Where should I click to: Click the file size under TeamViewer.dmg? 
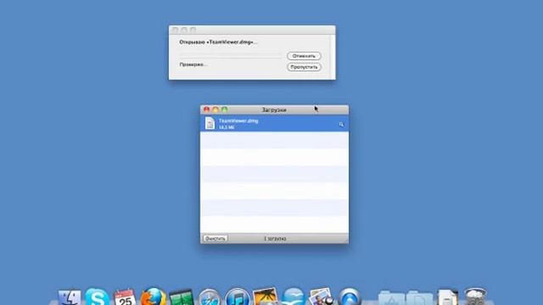pyautogui.click(x=227, y=127)
